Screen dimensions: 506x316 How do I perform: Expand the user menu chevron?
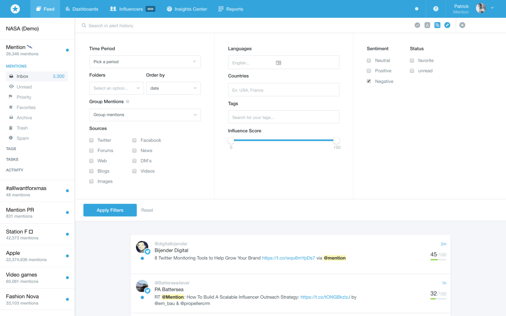click(x=493, y=8)
